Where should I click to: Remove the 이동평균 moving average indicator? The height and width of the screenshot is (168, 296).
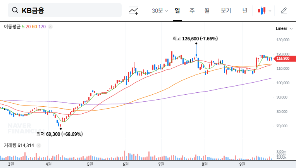coord(50,27)
